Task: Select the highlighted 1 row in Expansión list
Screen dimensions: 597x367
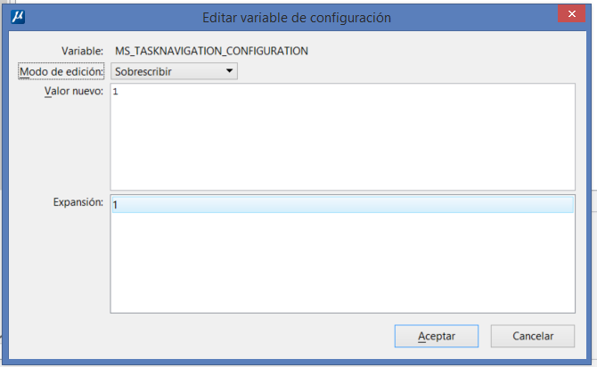Action: (343, 205)
